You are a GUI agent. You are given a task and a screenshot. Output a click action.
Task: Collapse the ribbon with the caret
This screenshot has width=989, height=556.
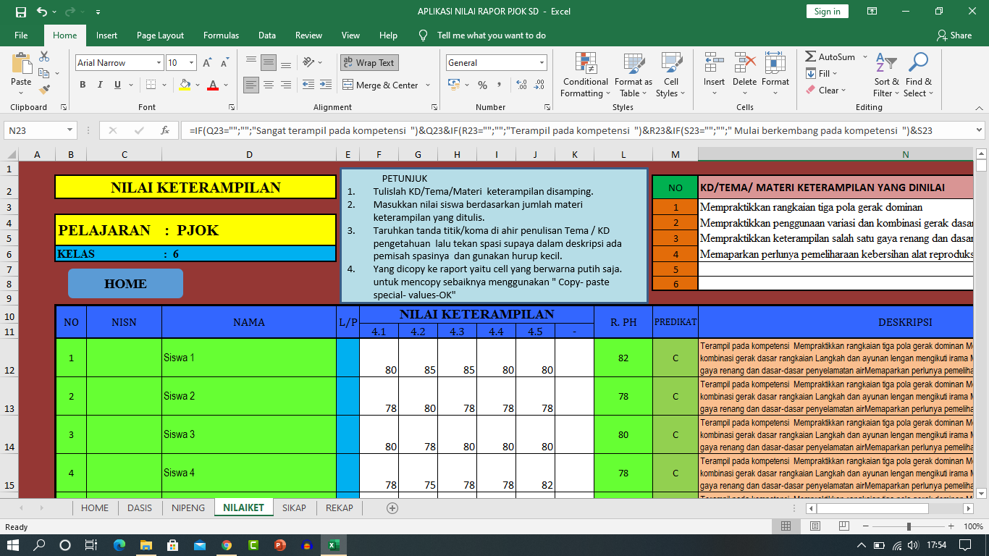(x=977, y=107)
